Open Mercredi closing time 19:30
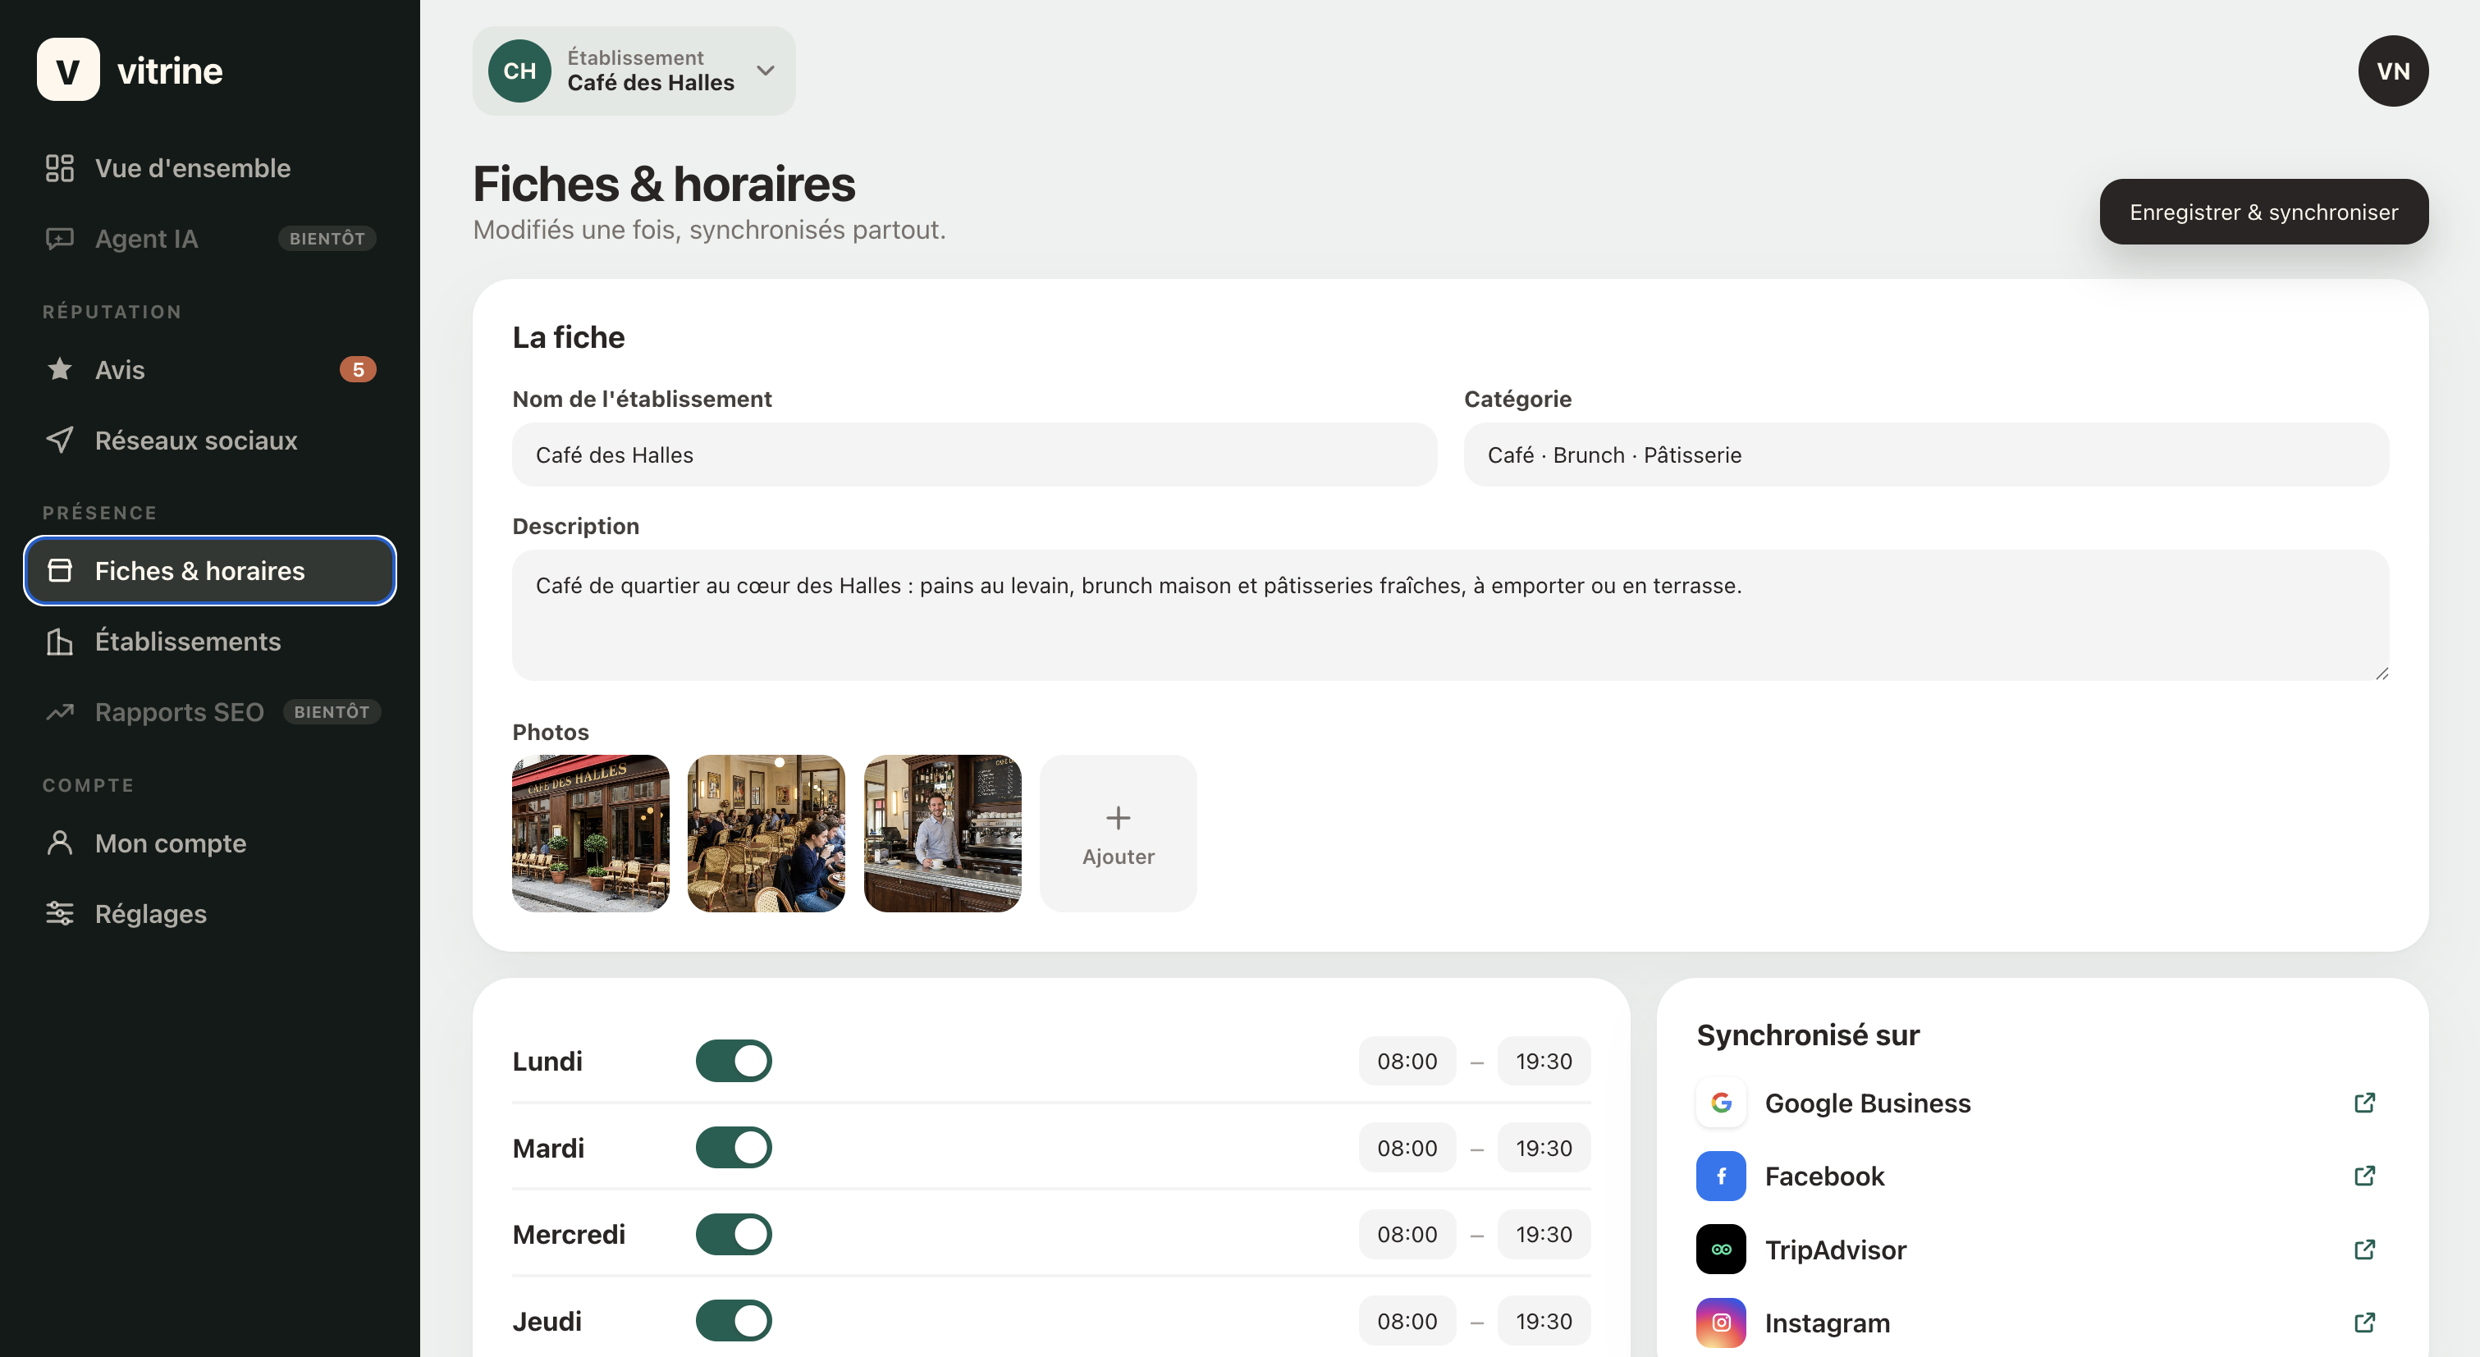This screenshot has width=2480, height=1357. coord(1544,1234)
